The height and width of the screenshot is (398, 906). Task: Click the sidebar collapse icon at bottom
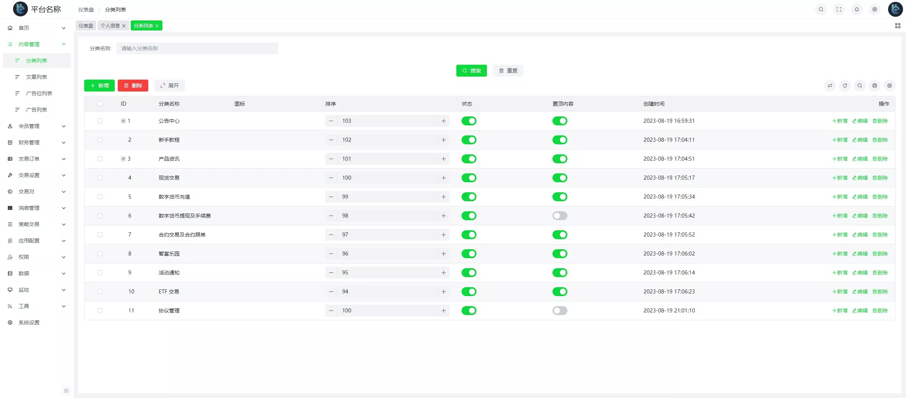[x=66, y=391]
